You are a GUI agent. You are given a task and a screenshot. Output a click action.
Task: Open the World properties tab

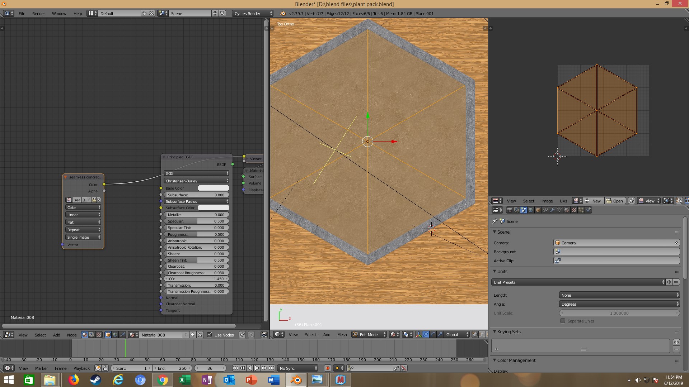tap(531, 210)
